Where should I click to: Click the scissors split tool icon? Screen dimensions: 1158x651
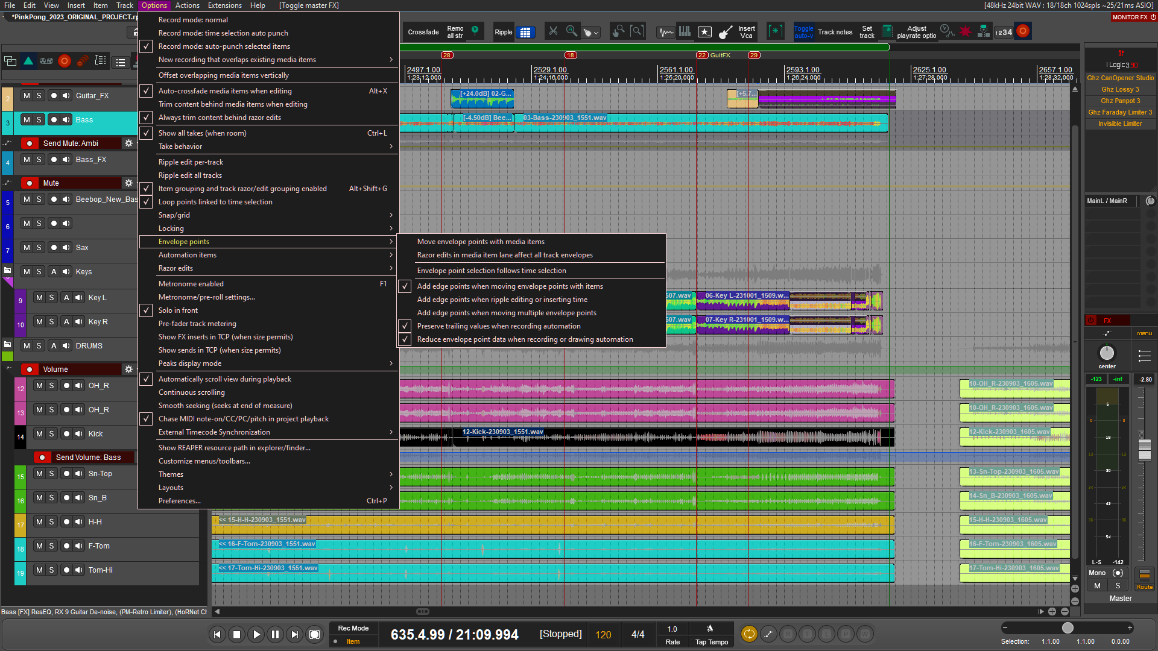pyautogui.click(x=552, y=31)
